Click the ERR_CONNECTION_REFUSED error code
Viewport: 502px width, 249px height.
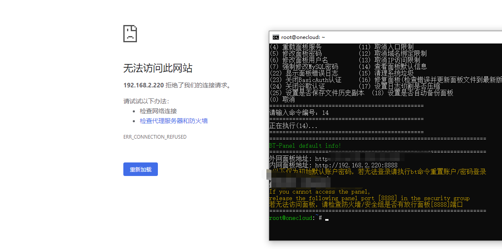click(x=155, y=137)
